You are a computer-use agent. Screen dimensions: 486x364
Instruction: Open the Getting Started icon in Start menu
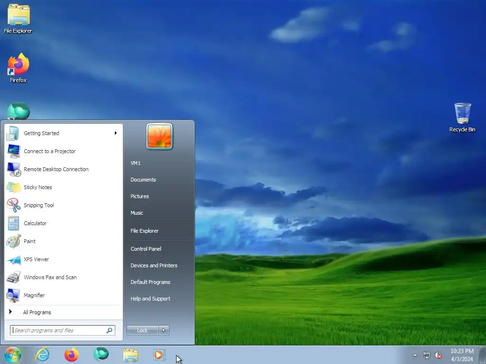(13, 133)
